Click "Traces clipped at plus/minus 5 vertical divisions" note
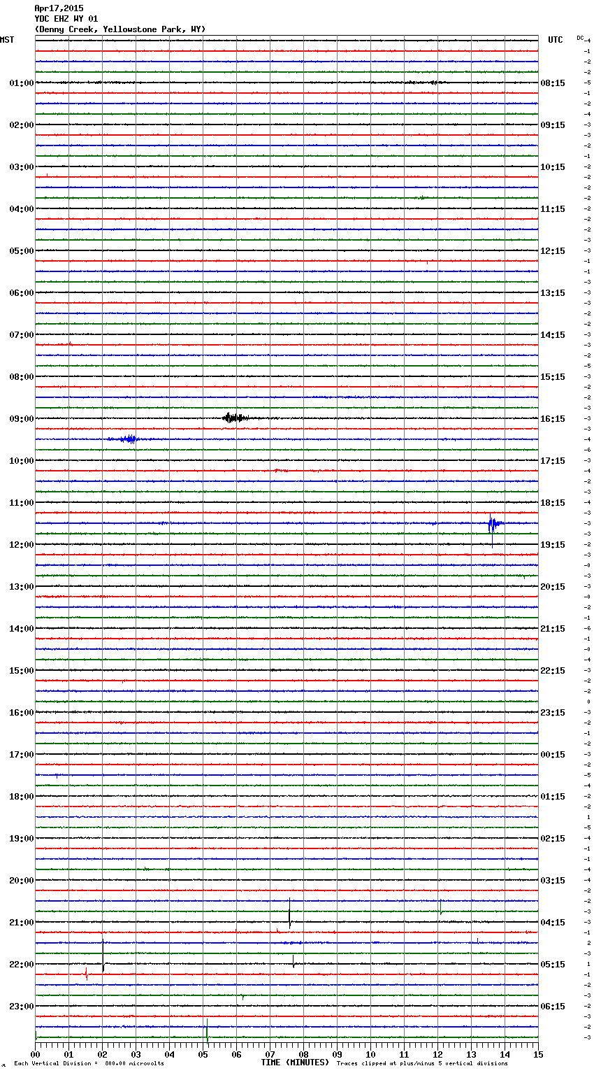 pos(422,1063)
